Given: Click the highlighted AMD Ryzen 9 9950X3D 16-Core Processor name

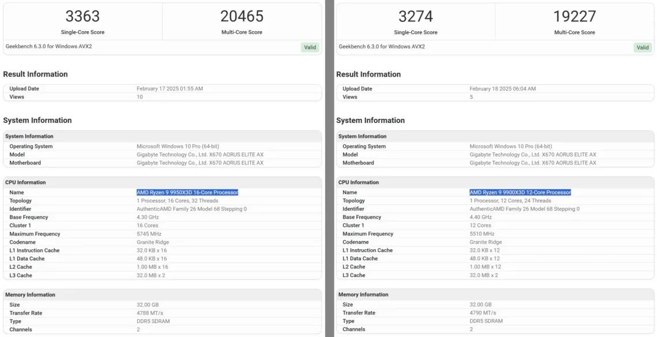Looking at the screenshot, I should tap(187, 192).
